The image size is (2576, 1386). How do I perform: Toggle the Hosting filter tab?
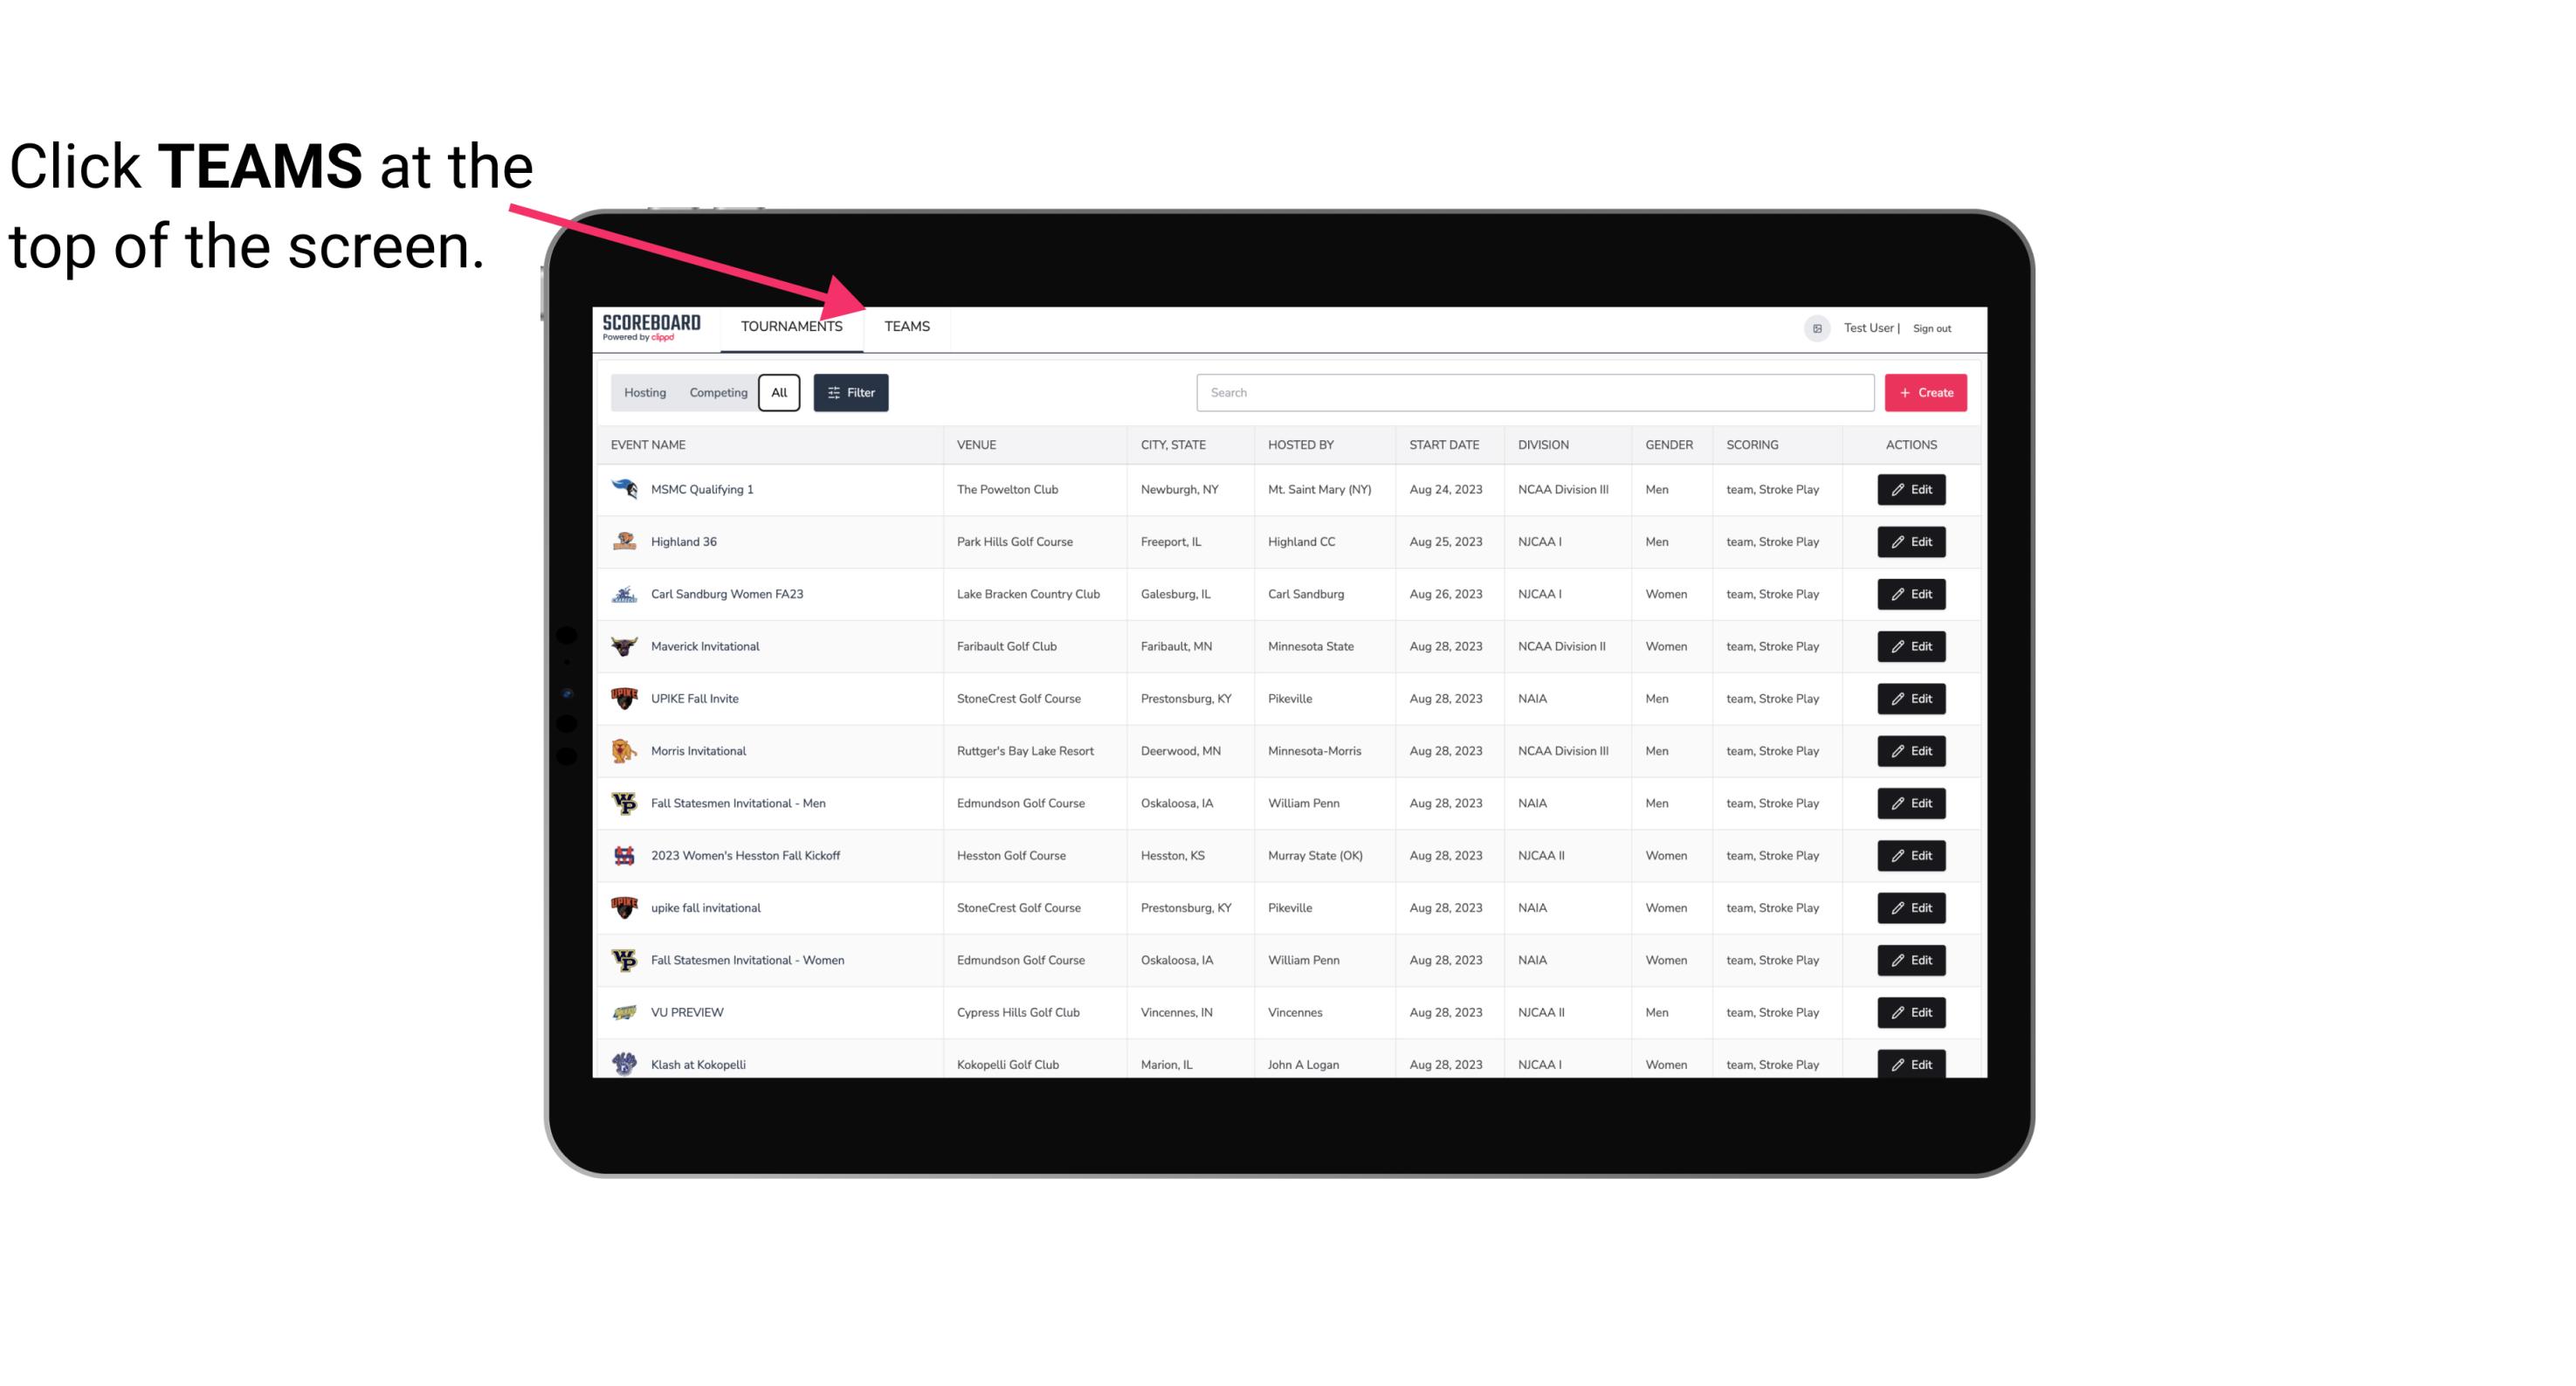pyautogui.click(x=644, y=393)
